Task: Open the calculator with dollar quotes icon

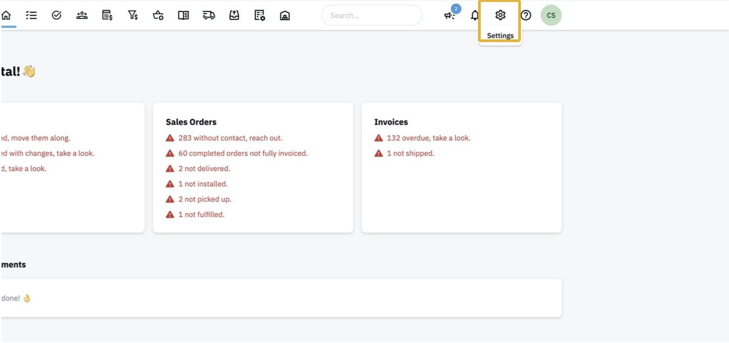Action: coord(107,15)
